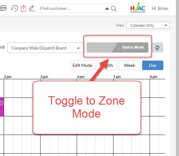Toggle Status Mode switch to Zone Mode
179x156 pixels.
point(117,48)
